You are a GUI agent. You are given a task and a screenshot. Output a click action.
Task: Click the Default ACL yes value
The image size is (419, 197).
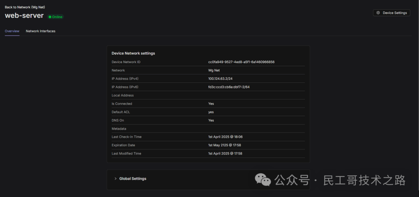pyautogui.click(x=211, y=112)
